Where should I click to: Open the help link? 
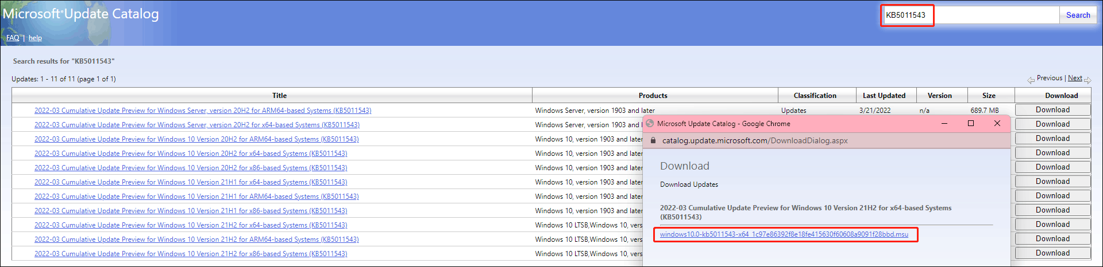(35, 38)
